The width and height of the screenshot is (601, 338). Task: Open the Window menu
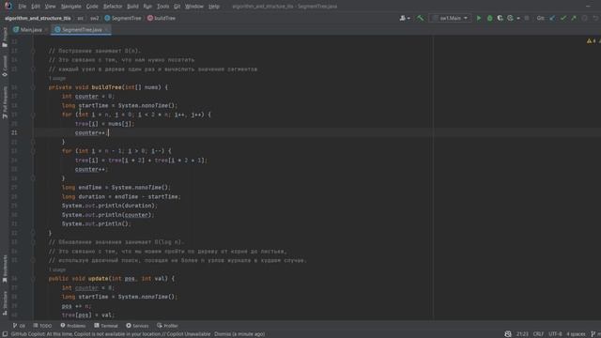tap(194, 7)
